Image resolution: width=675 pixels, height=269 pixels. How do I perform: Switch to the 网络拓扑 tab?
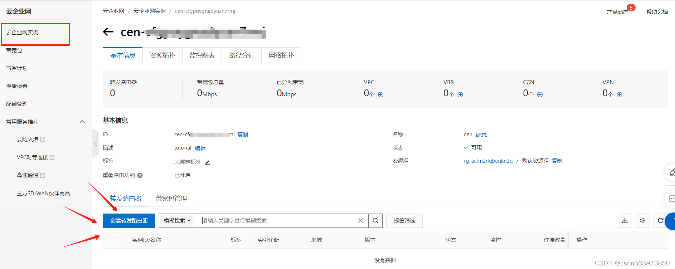coord(281,55)
